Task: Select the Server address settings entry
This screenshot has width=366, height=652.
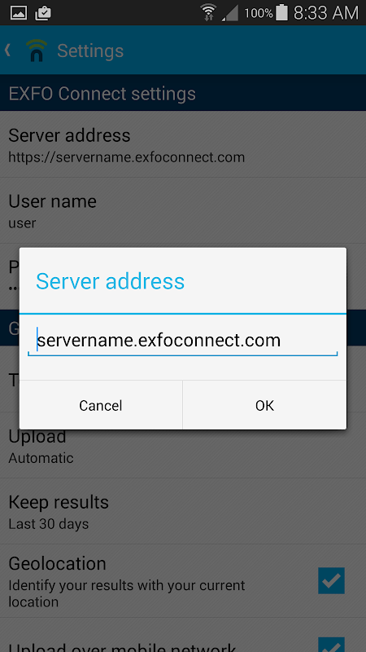Action: click(x=183, y=144)
